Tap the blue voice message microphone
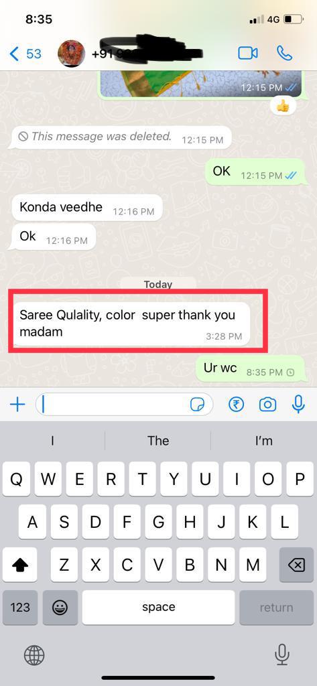 tap(299, 404)
